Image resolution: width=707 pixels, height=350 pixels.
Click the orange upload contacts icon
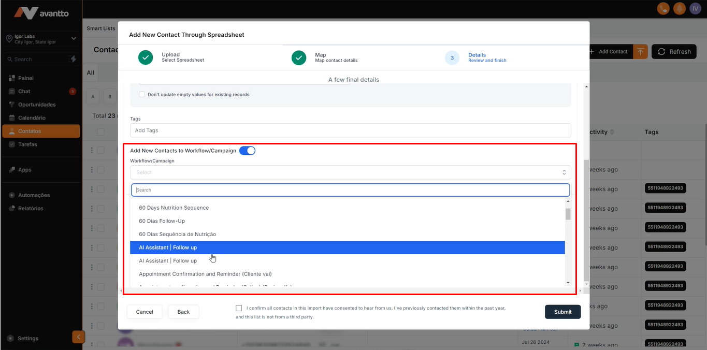[x=641, y=51]
